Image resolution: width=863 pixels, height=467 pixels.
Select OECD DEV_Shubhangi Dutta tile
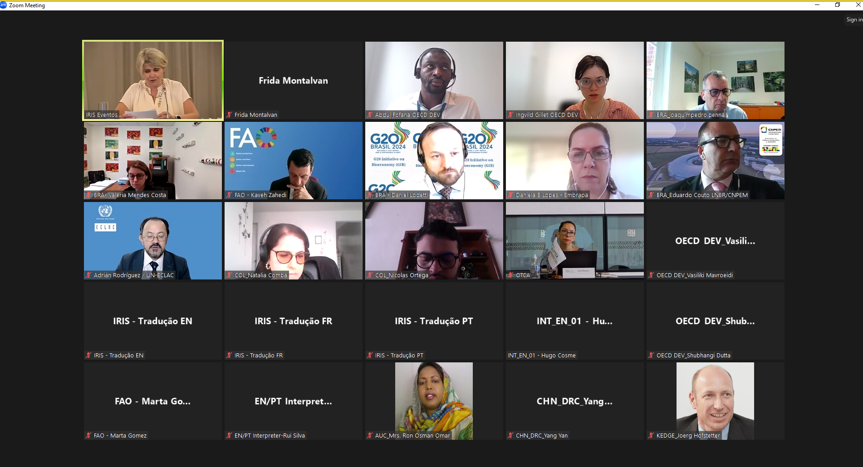coord(716,321)
